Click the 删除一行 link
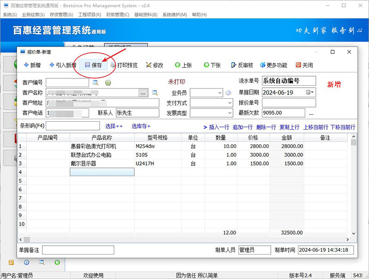Viewport: 369px width, 279px height. pos(266,127)
